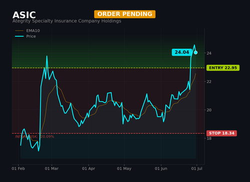This screenshot has width=250, height=182.
Task: Click the 24.04 current price label
Action: [182, 52]
